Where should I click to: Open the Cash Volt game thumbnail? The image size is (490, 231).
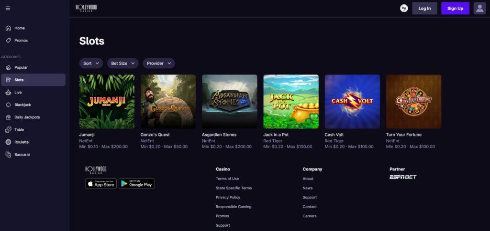pos(352,102)
